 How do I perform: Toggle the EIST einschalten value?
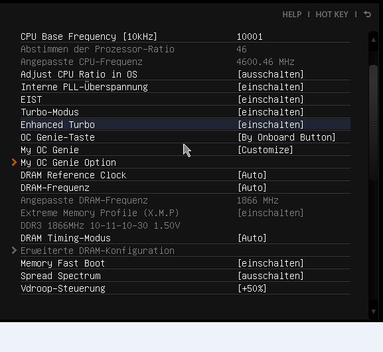point(271,99)
